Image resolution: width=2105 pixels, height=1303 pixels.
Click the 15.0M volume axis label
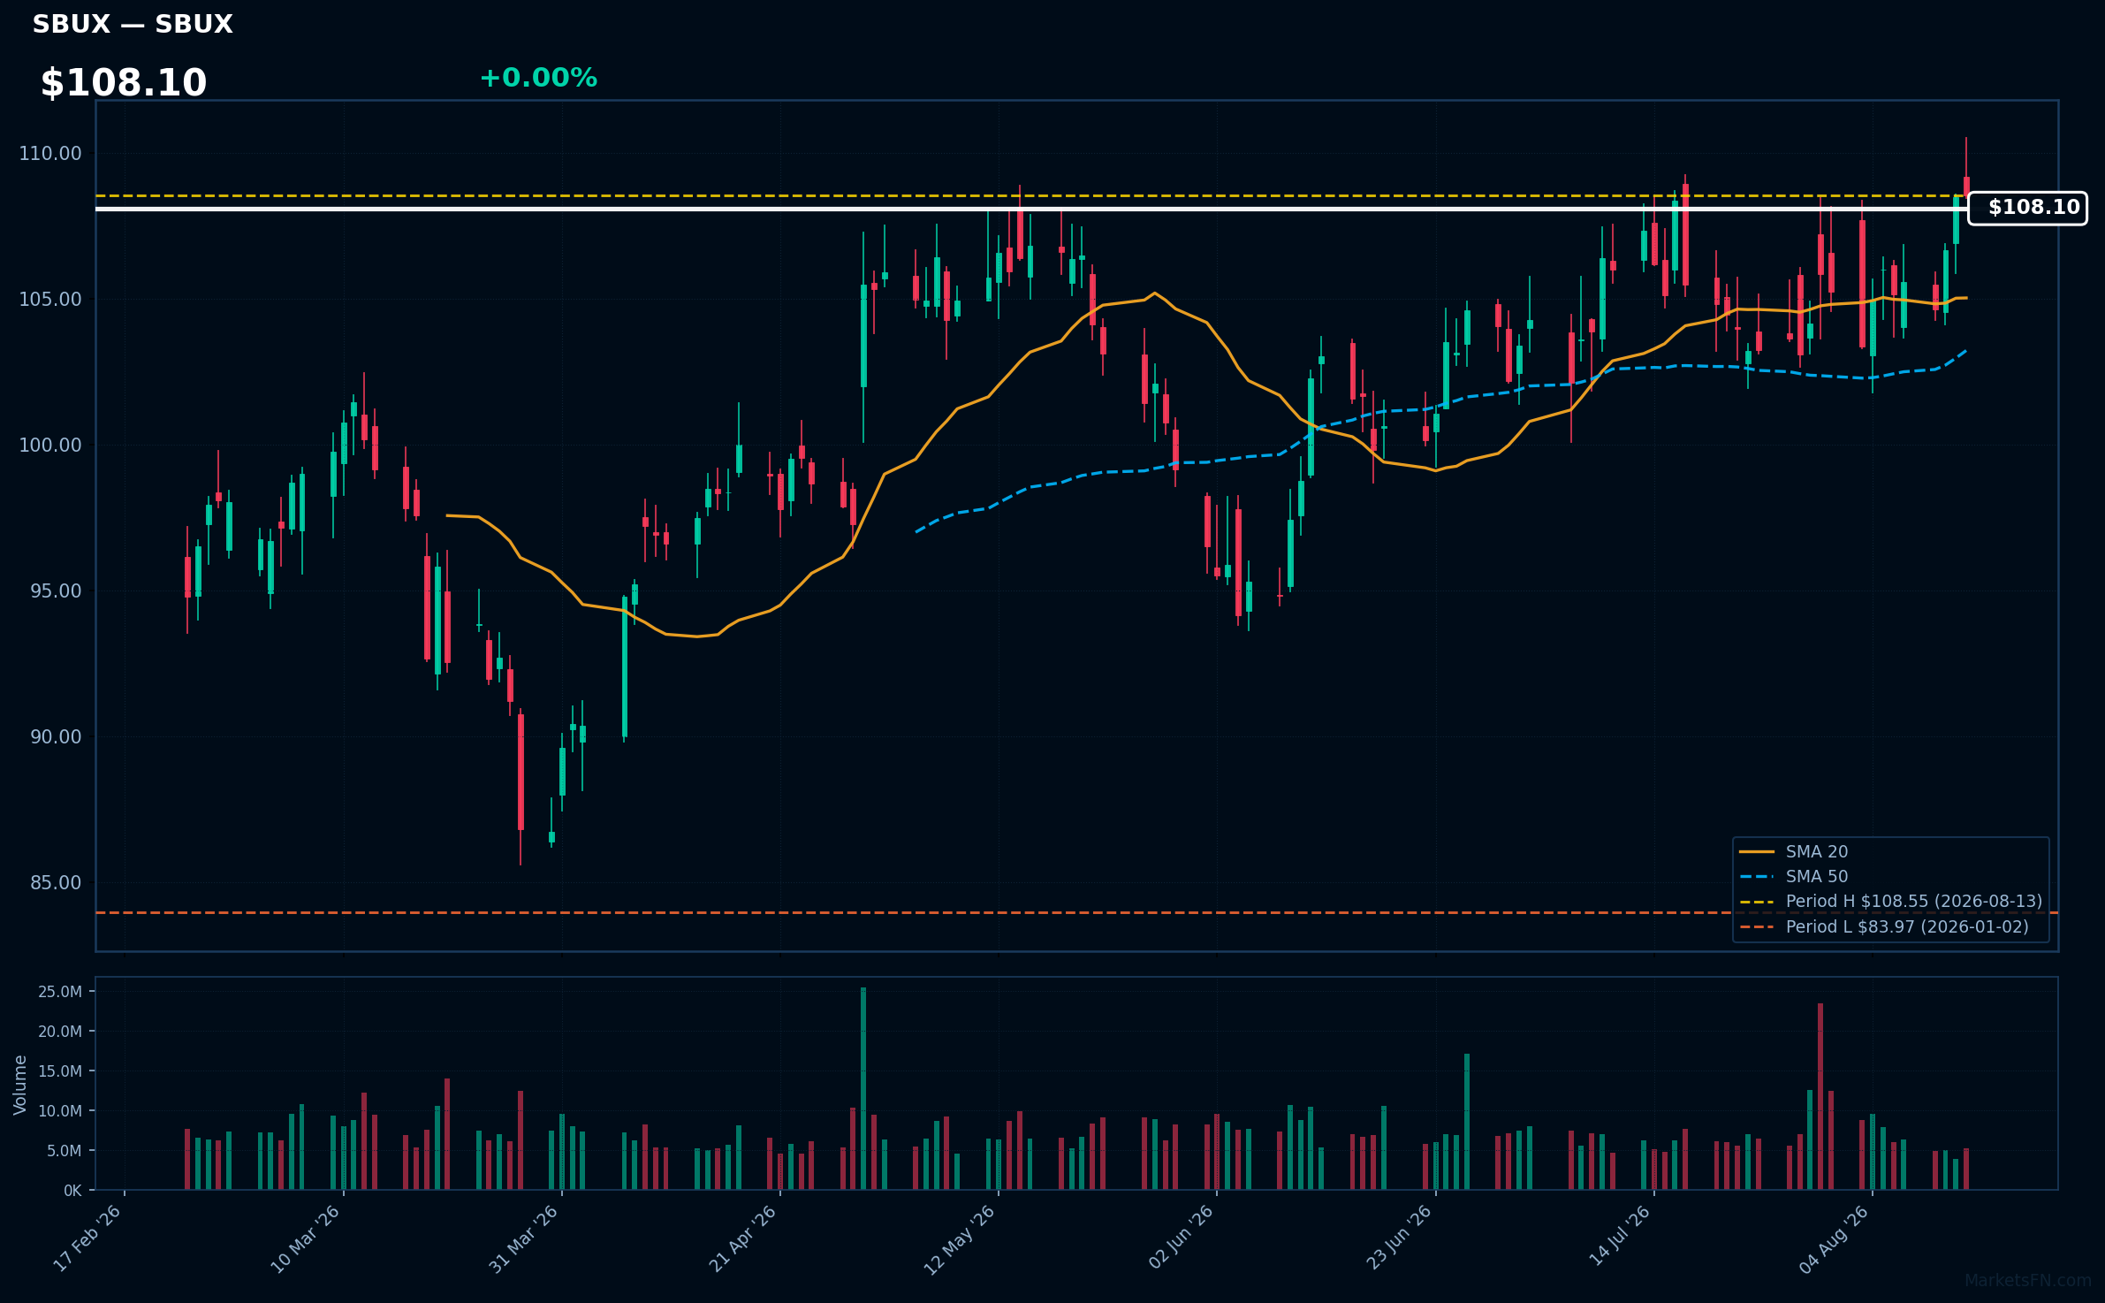point(60,1071)
